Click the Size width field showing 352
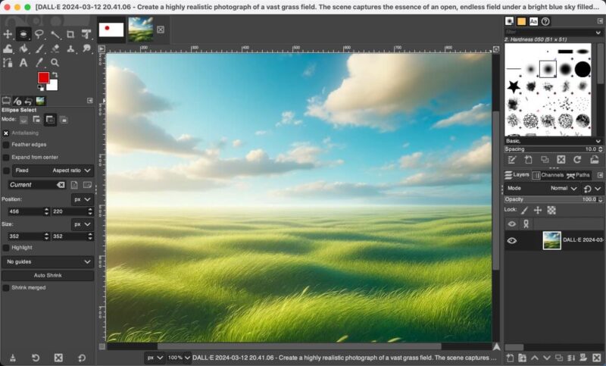Screen dimensions: 606x366 click(26, 236)
